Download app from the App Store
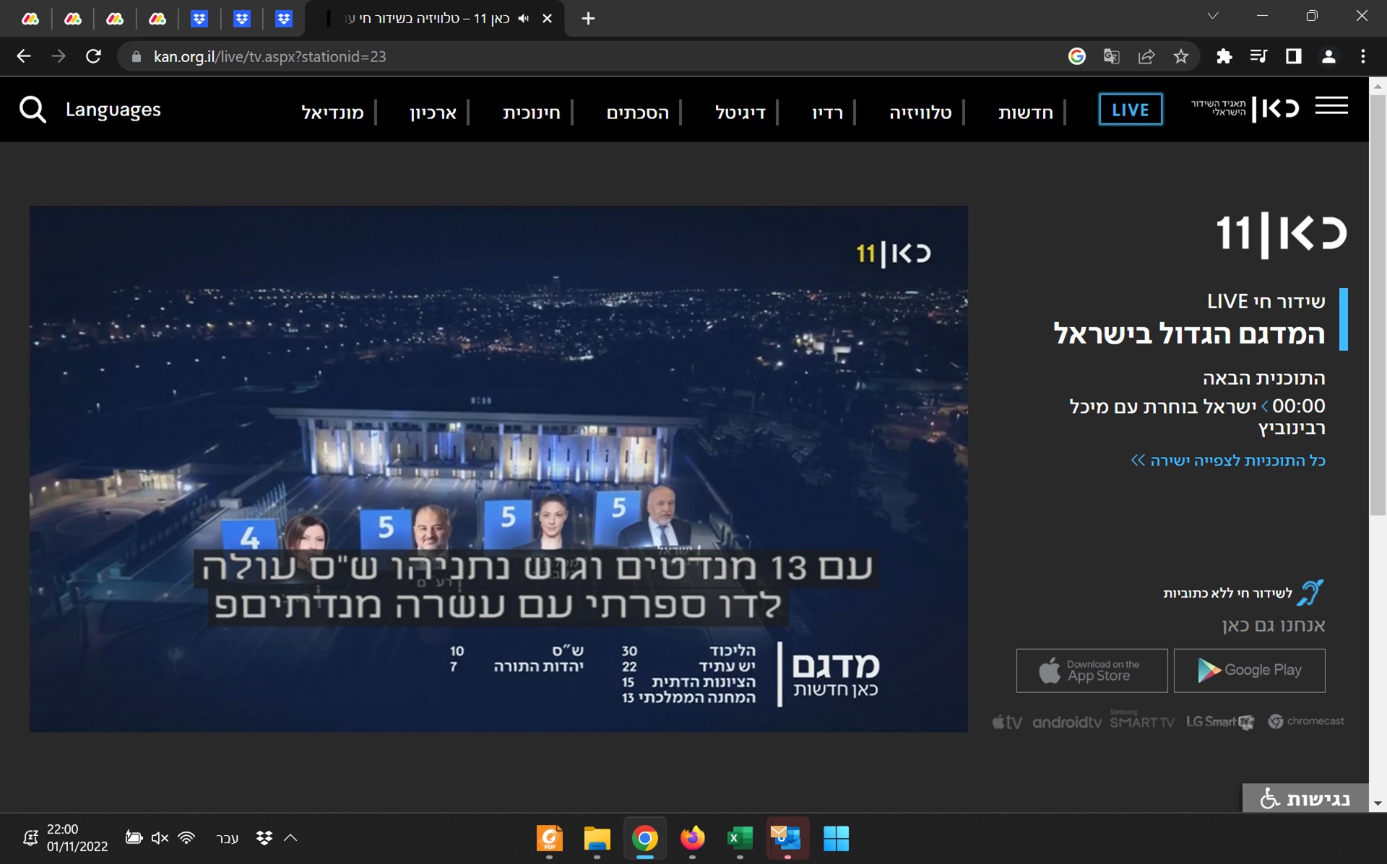Viewport: 1387px width, 864px height. point(1092,671)
